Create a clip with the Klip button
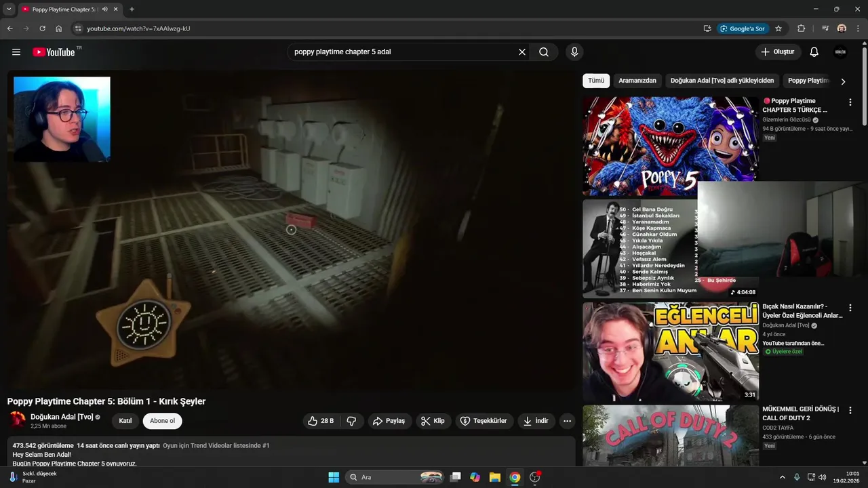The width and height of the screenshot is (868, 488). [433, 421]
